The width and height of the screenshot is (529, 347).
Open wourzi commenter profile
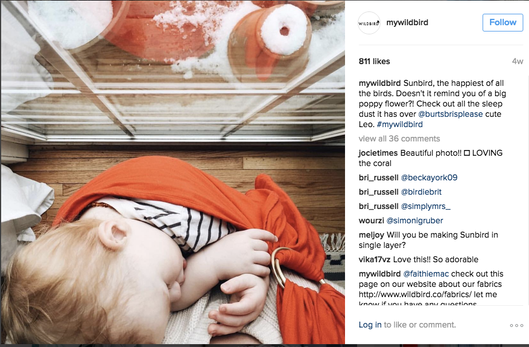(371, 220)
